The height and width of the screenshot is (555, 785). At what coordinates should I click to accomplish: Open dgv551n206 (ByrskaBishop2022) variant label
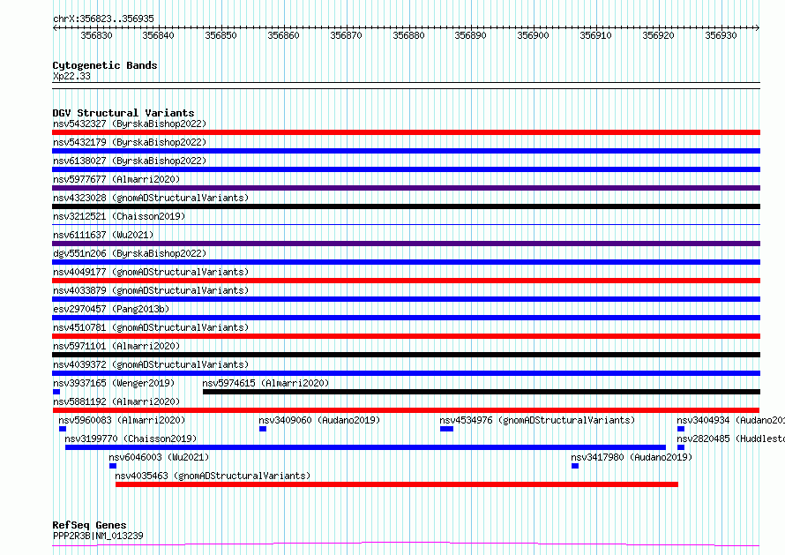(130, 253)
